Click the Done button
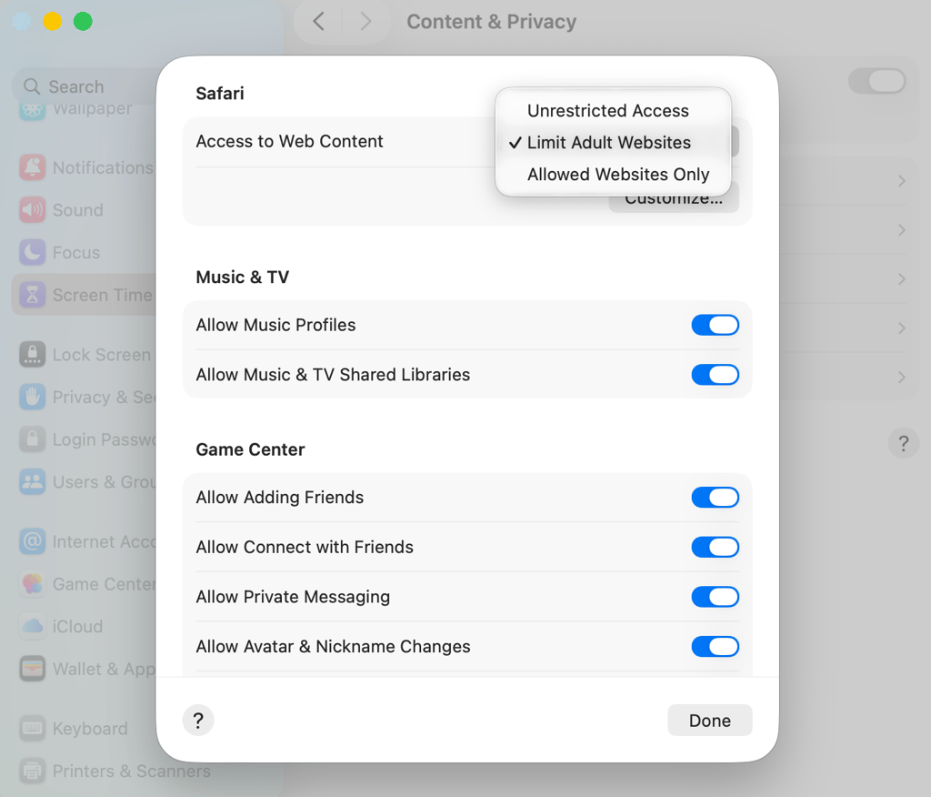 709,721
